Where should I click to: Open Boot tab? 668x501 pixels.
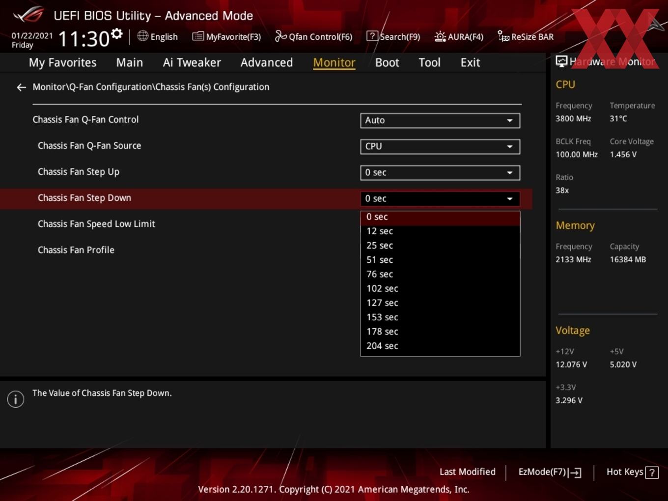coord(387,62)
